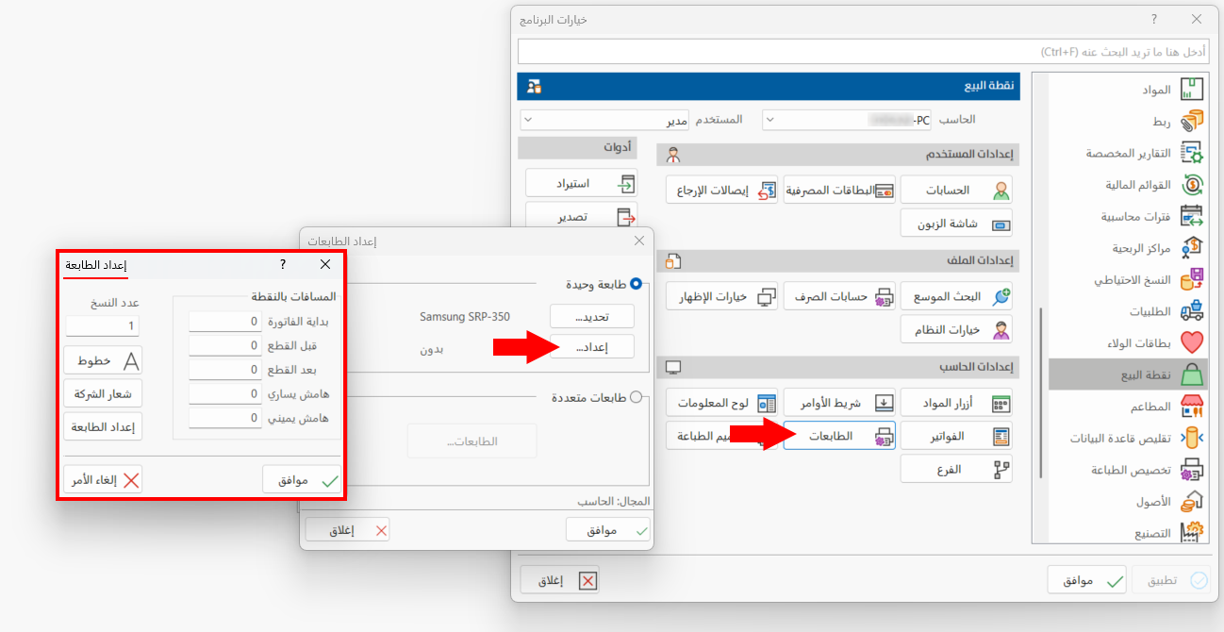Click the خطوط fonts button

[103, 360]
